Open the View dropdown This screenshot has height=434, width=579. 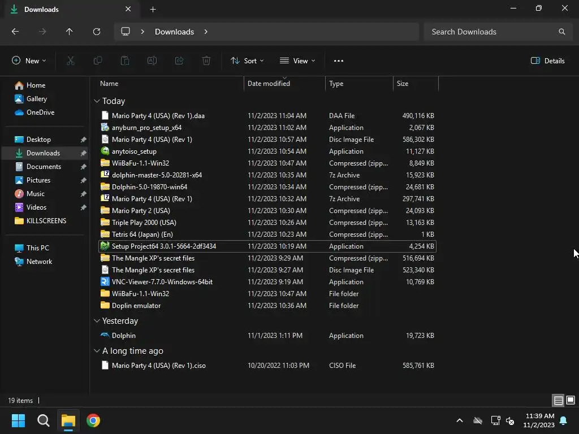click(297, 60)
